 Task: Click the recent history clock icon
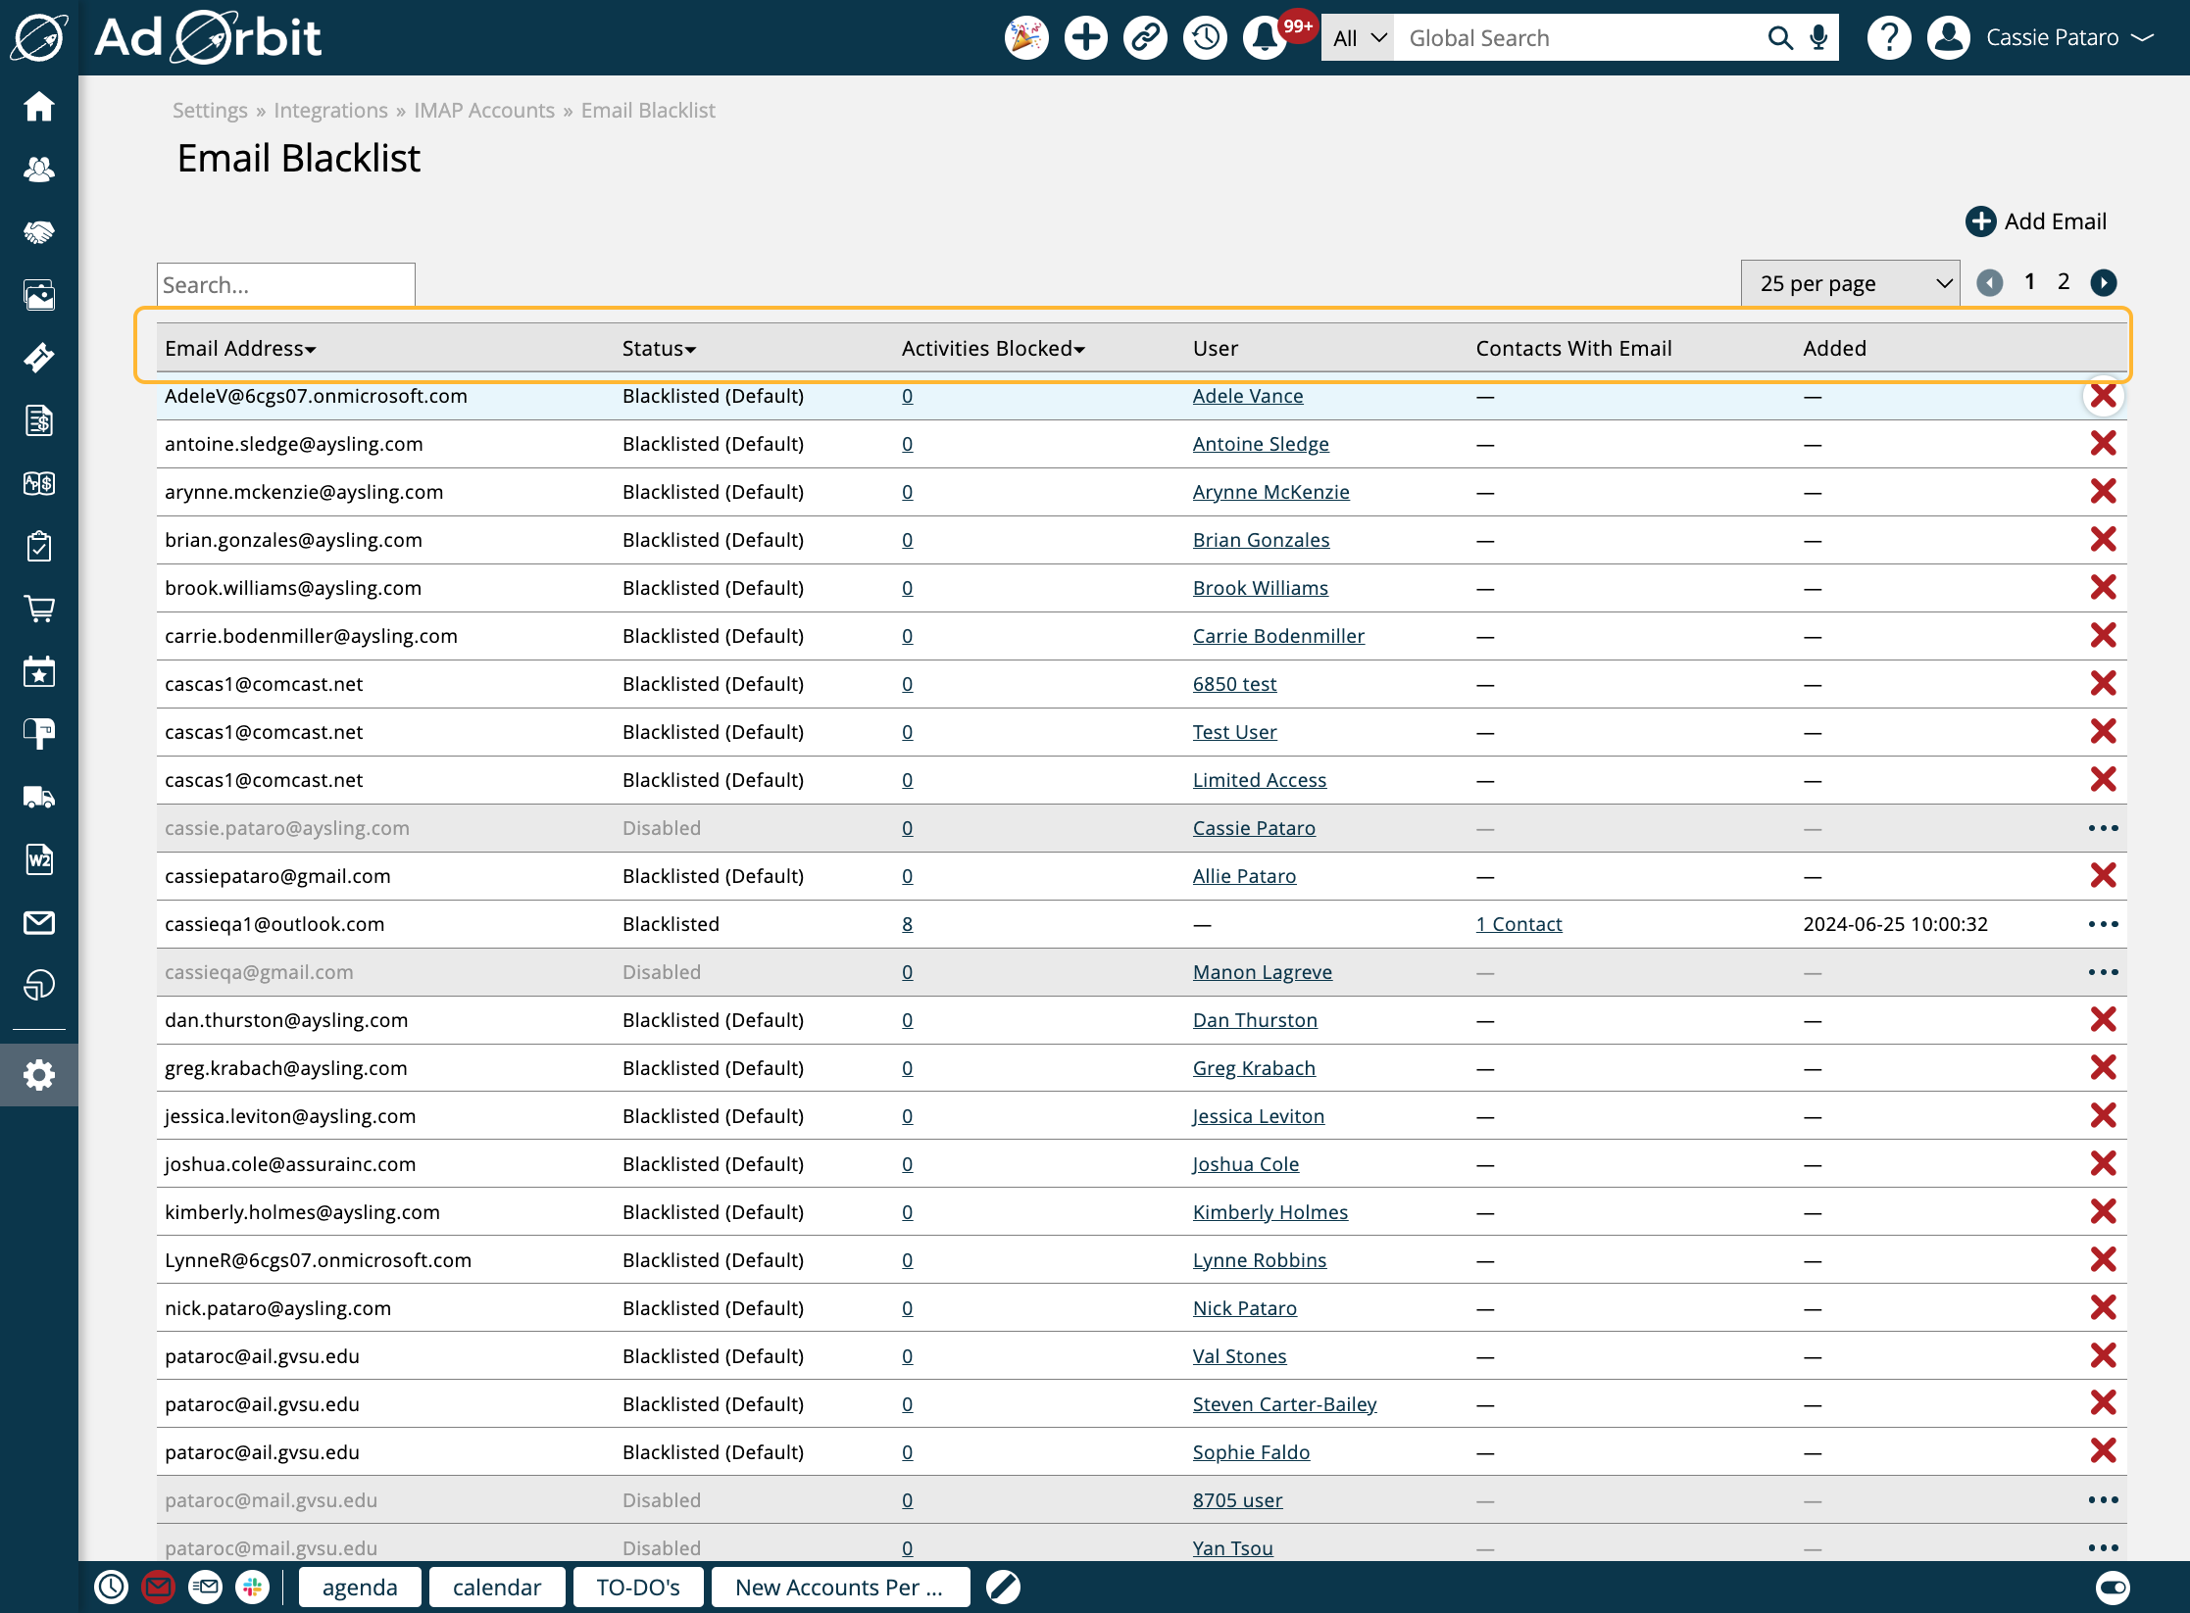pyautogui.click(x=1205, y=38)
